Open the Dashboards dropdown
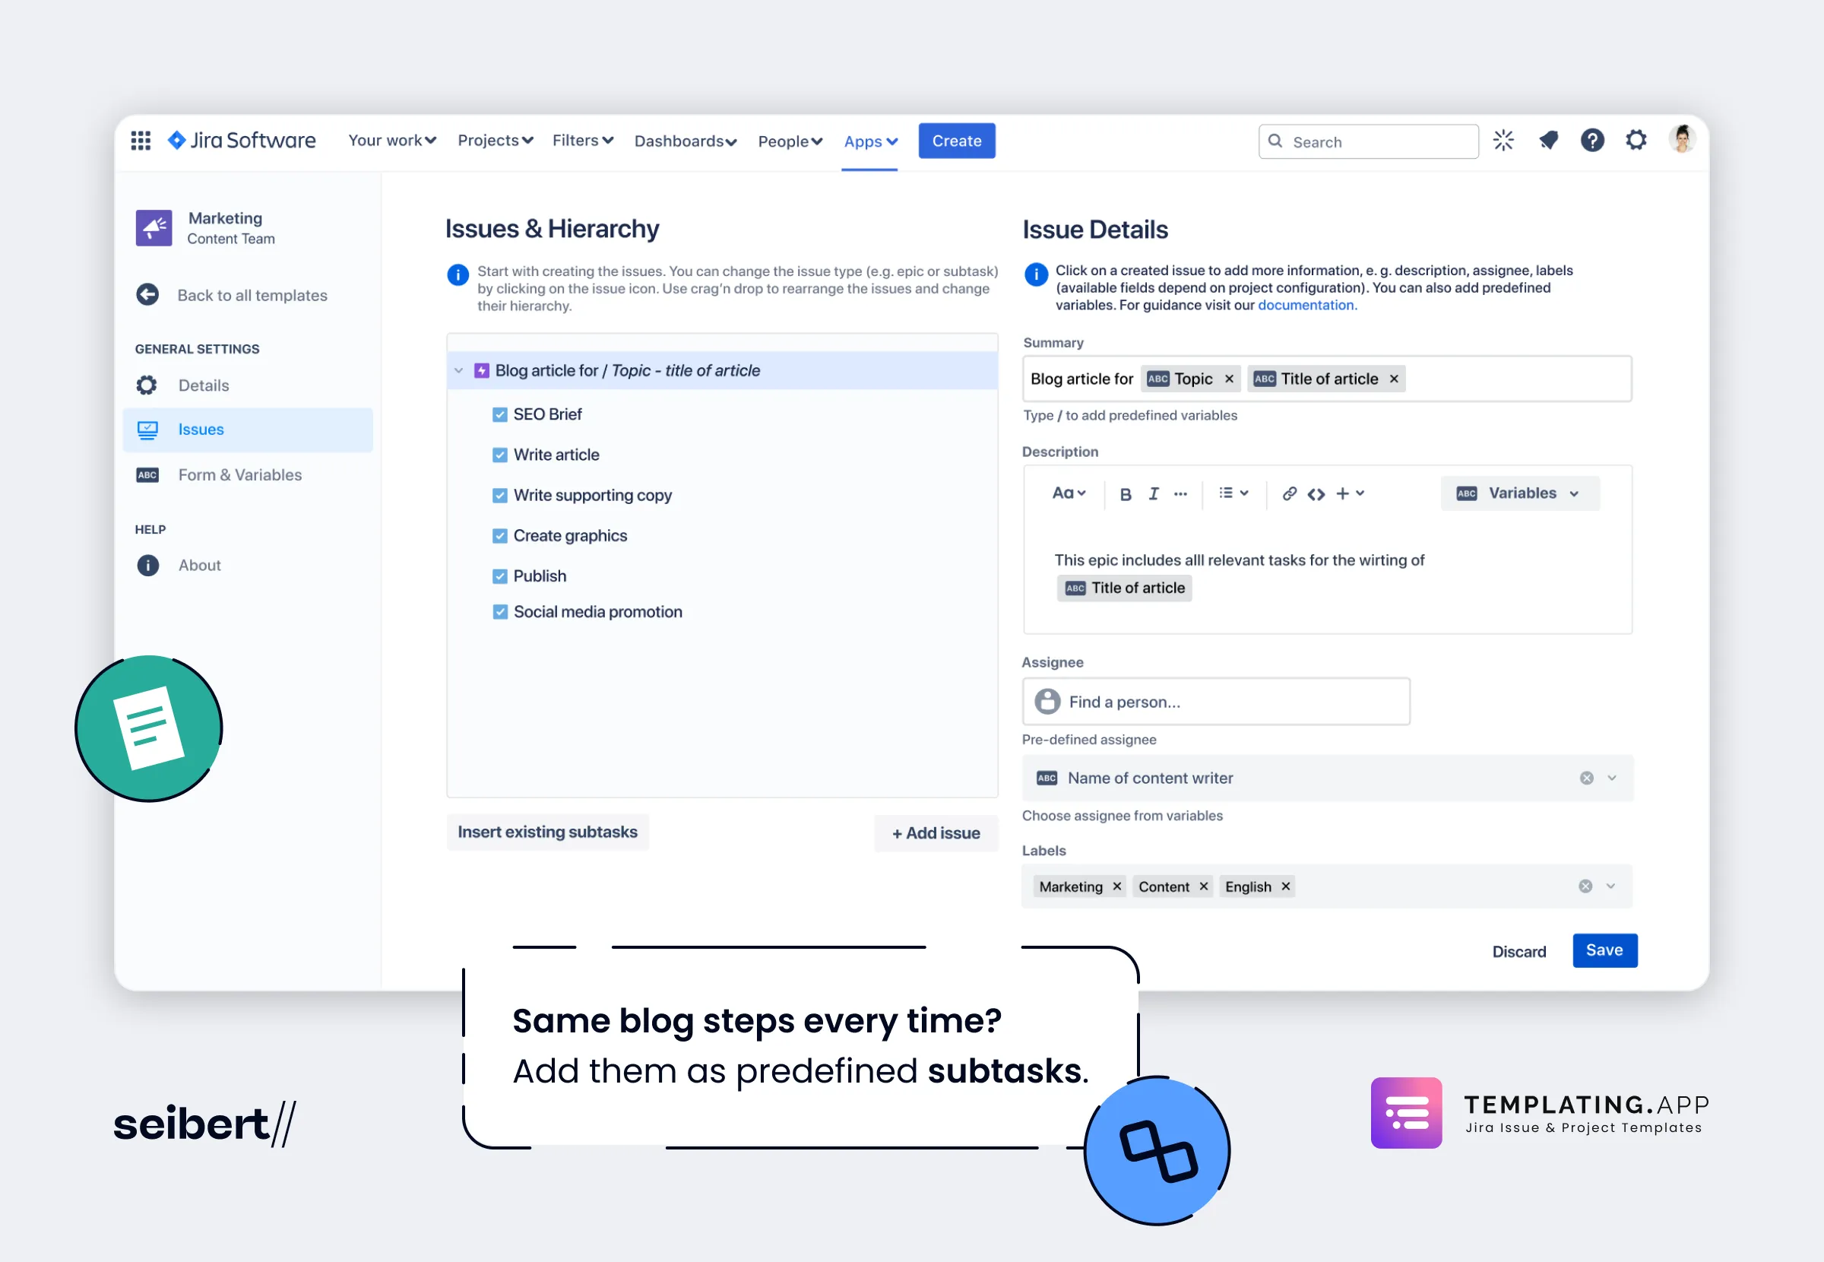 [686, 141]
